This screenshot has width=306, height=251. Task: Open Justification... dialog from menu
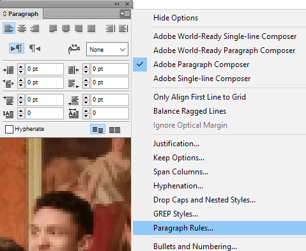click(176, 144)
